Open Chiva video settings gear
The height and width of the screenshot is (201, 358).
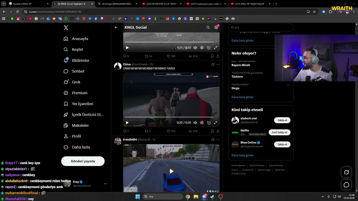coord(202,123)
